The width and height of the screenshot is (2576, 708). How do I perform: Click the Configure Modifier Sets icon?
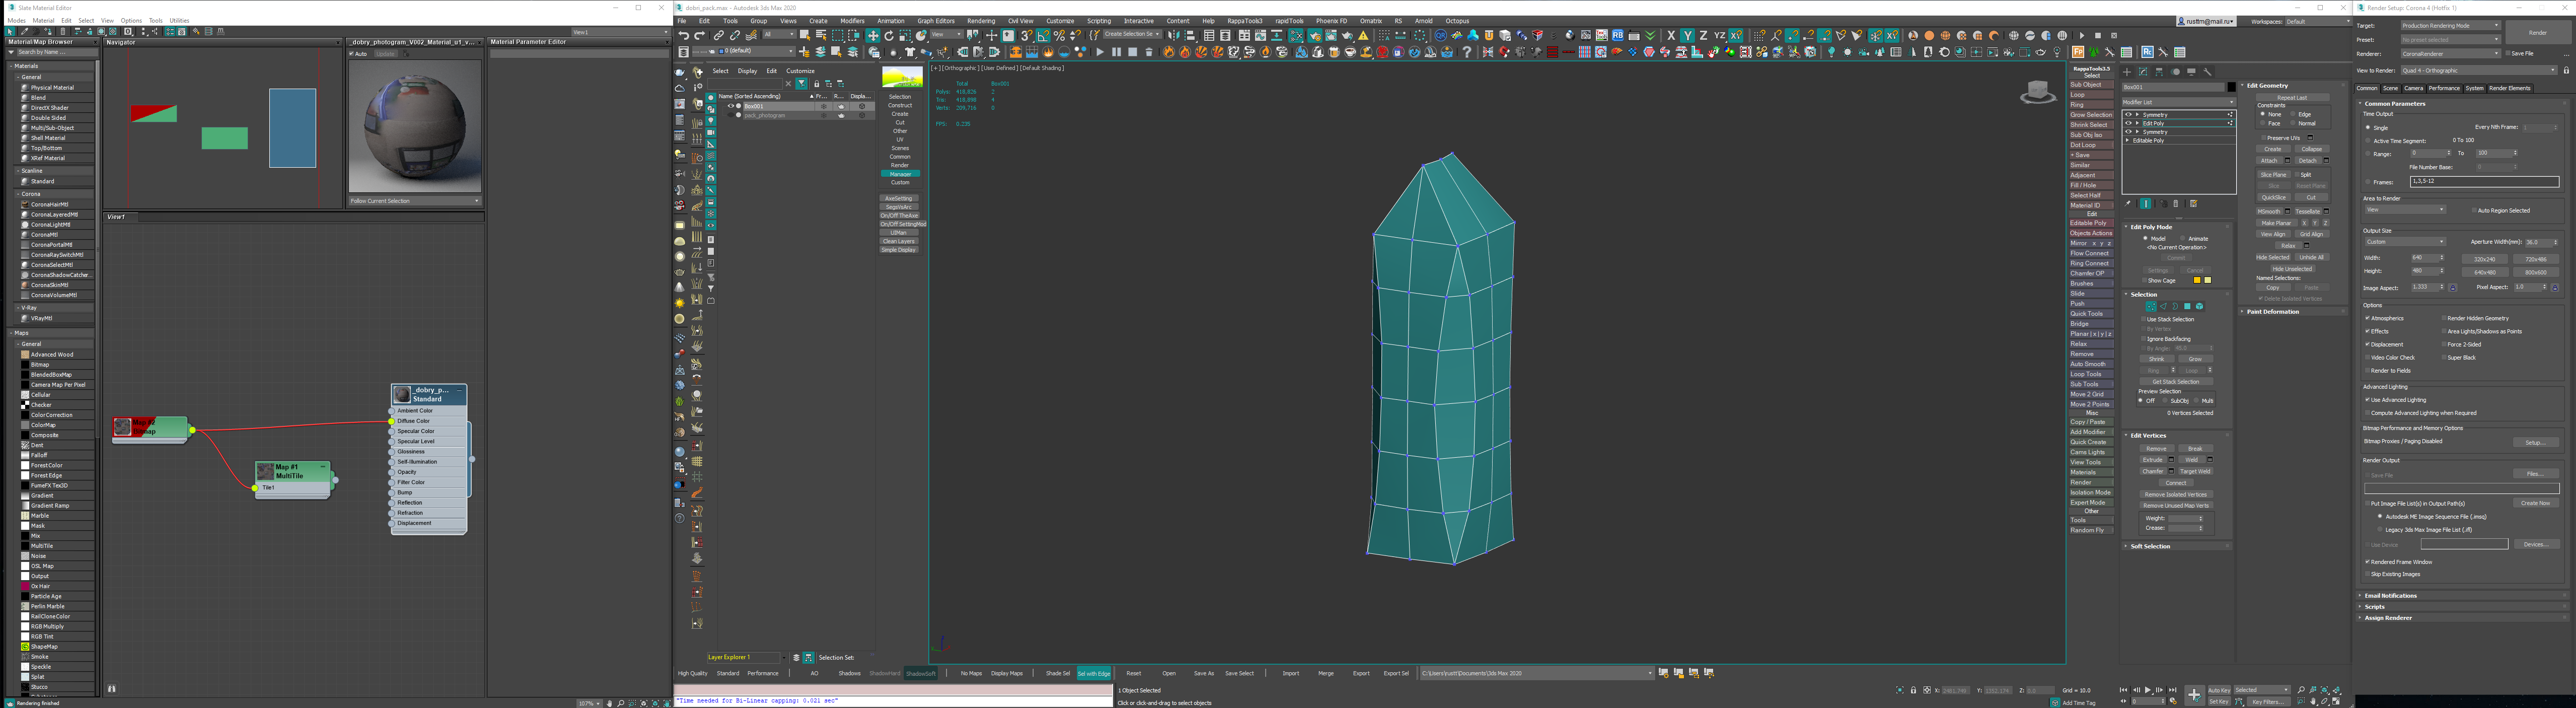pyautogui.click(x=2194, y=204)
